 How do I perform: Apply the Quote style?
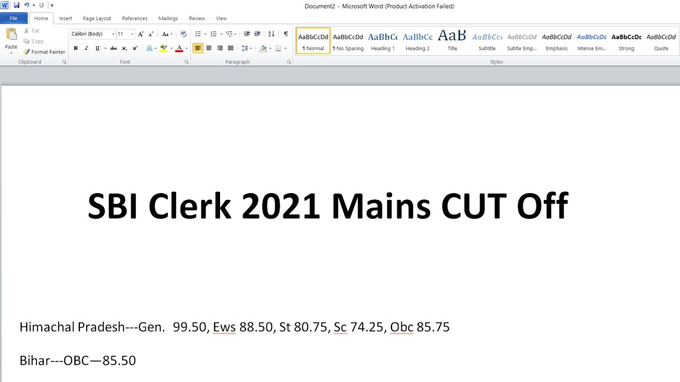point(661,41)
